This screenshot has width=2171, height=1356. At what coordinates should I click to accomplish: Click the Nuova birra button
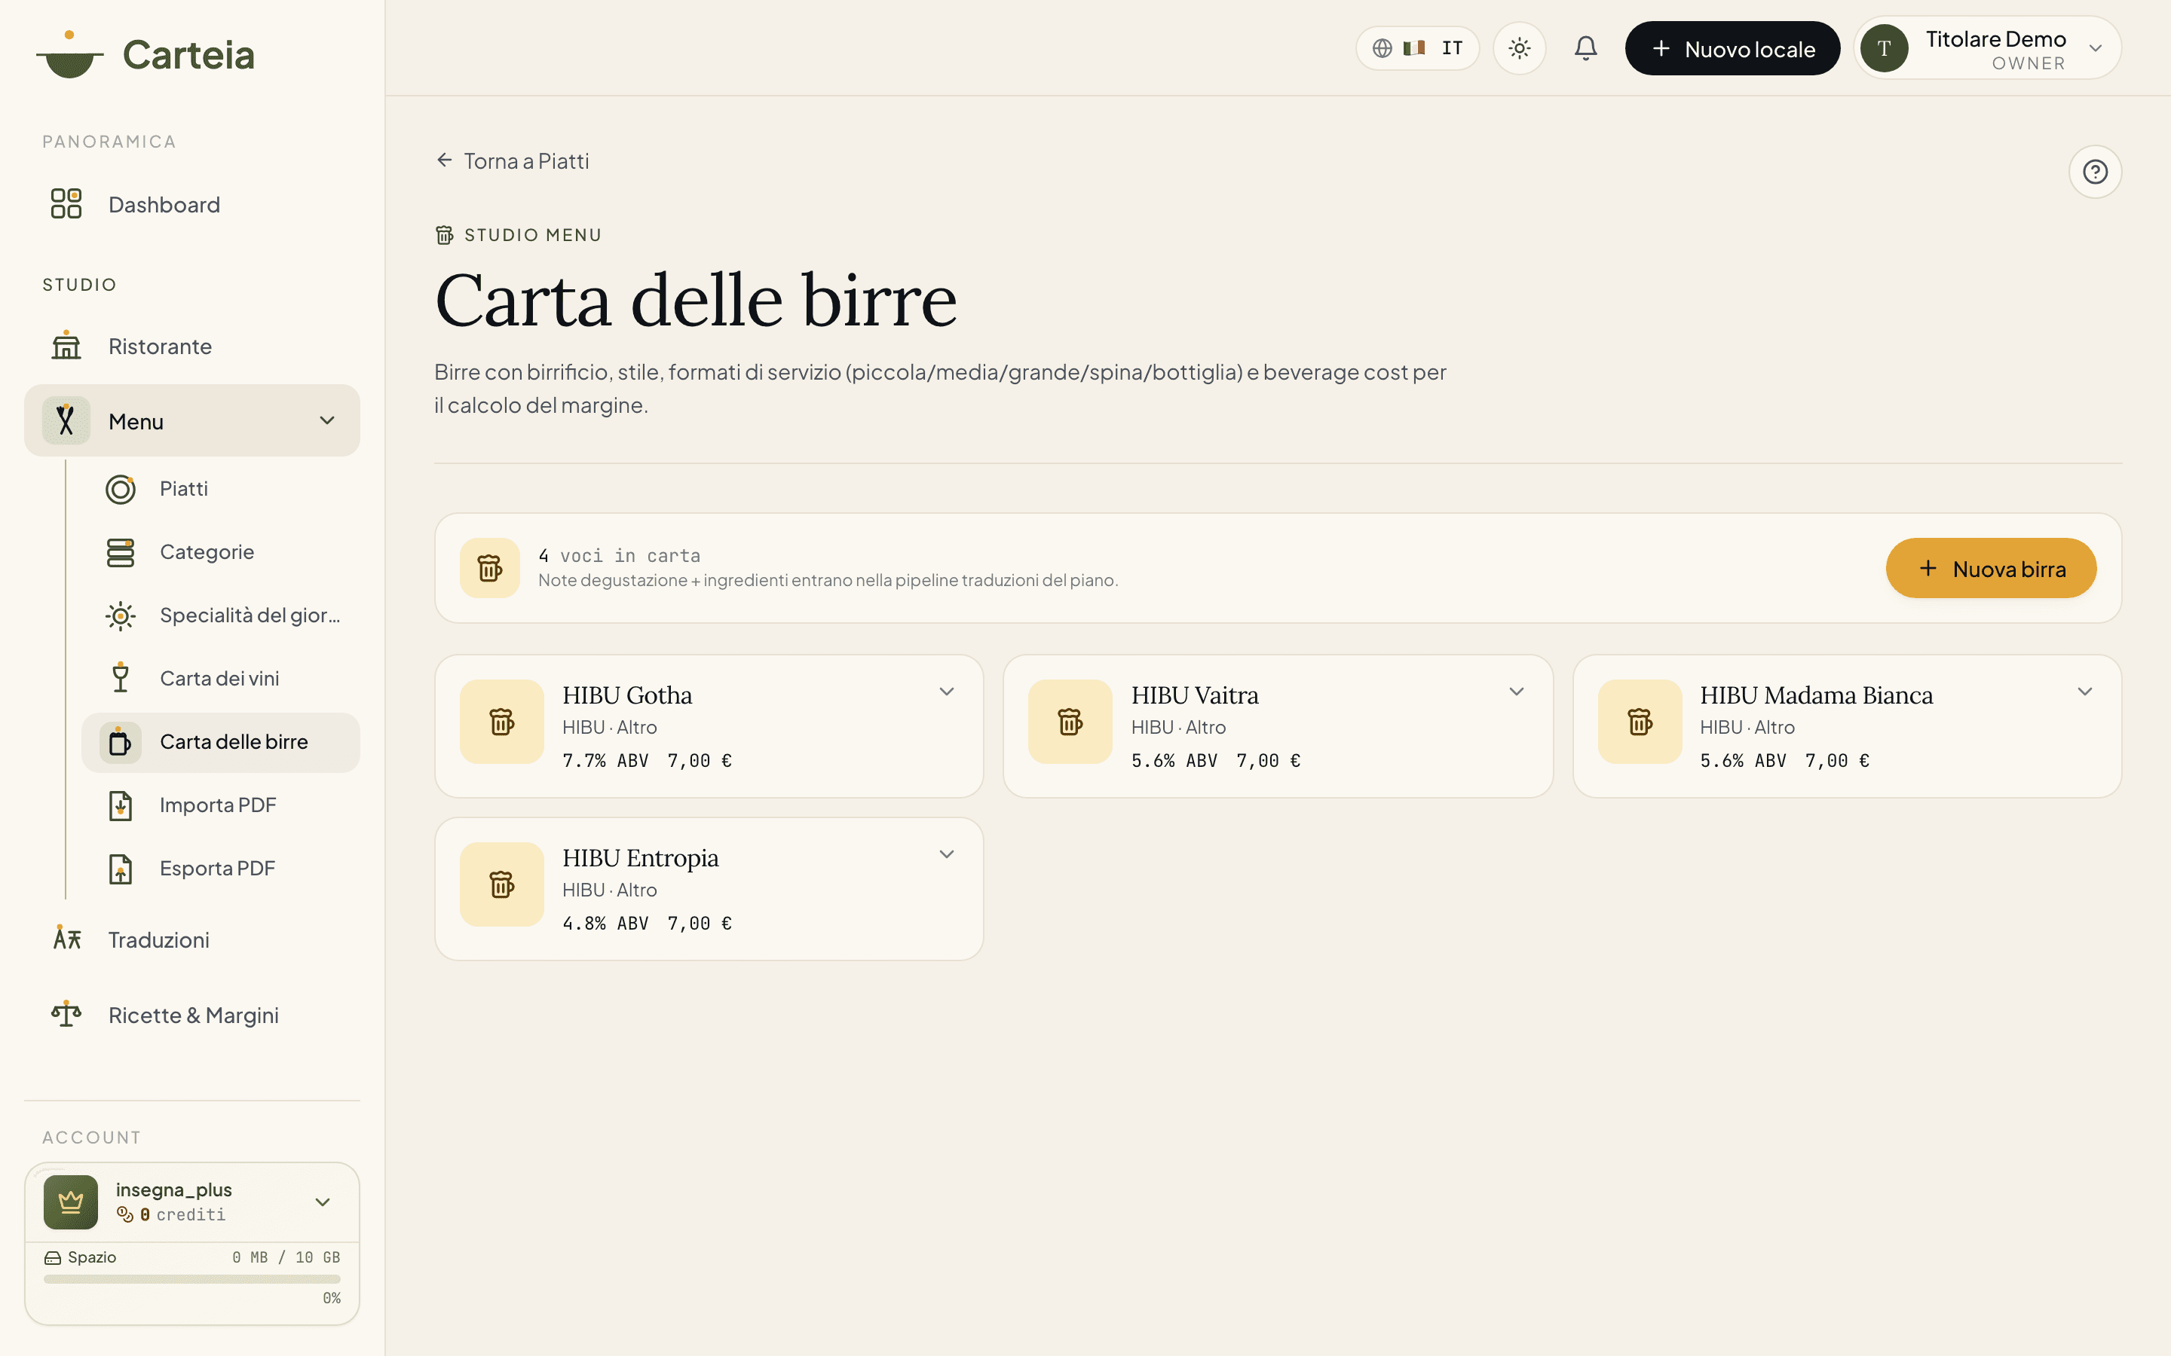click(x=1991, y=568)
